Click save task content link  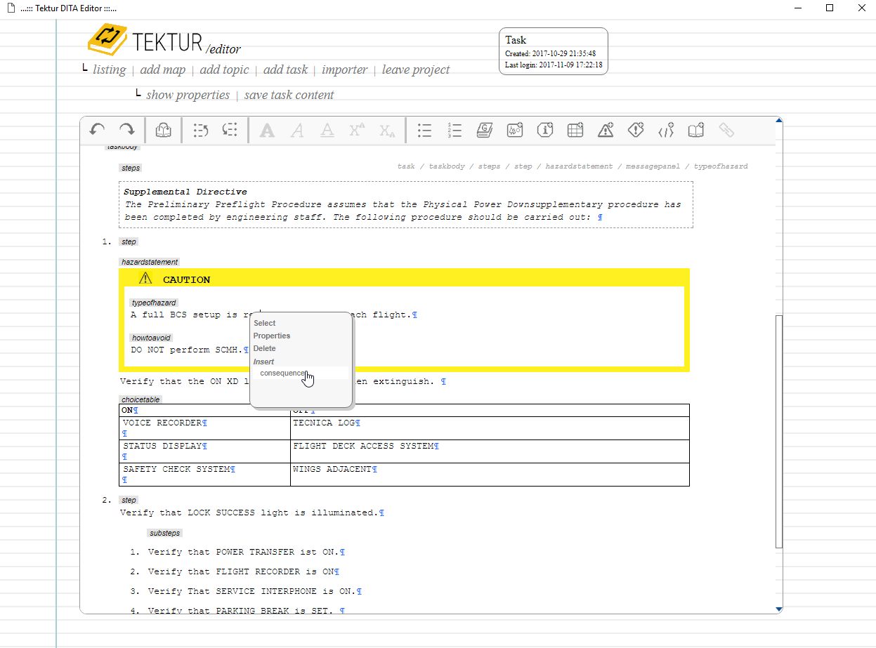point(289,95)
